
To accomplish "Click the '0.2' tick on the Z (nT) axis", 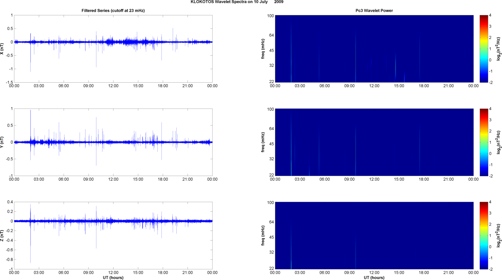I will 10,212.
